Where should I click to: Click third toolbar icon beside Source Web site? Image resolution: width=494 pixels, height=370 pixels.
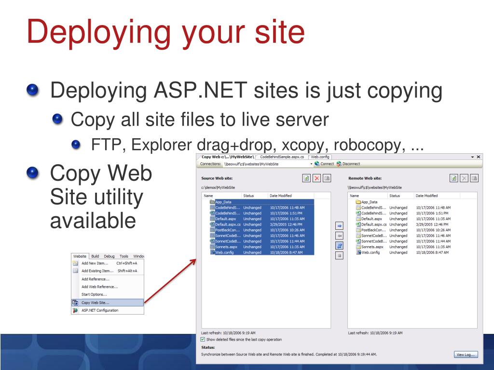click(x=327, y=178)
